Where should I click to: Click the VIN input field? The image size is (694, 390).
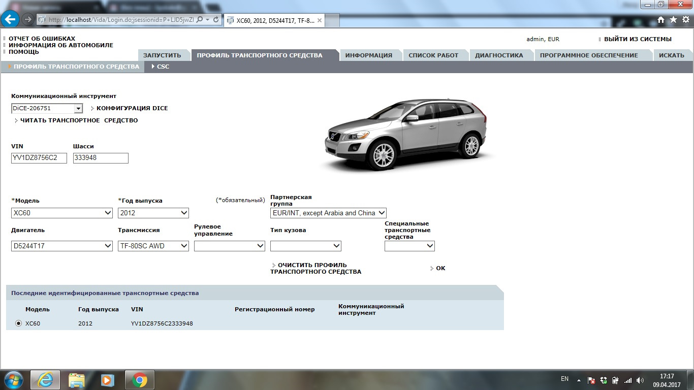click(39, 158)
